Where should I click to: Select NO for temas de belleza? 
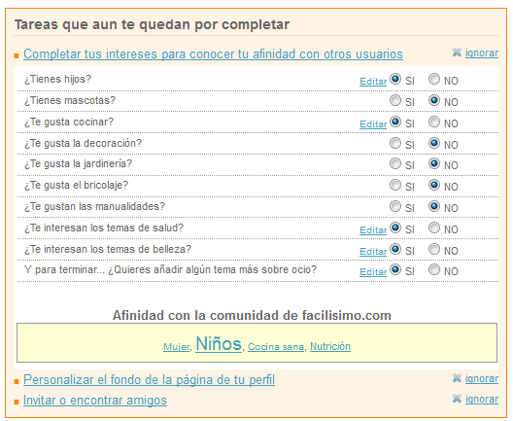tap(434, 249)
